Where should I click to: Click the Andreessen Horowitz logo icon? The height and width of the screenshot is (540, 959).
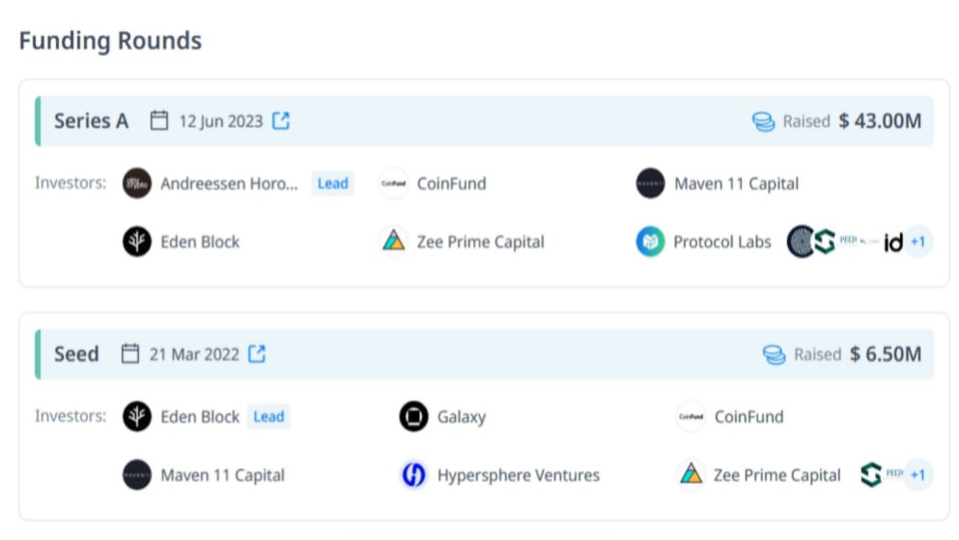click(x=137, y=184)
